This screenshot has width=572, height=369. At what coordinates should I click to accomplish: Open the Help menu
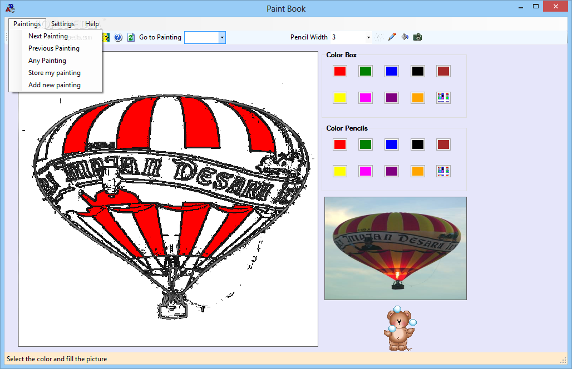(x=92, y=24)
